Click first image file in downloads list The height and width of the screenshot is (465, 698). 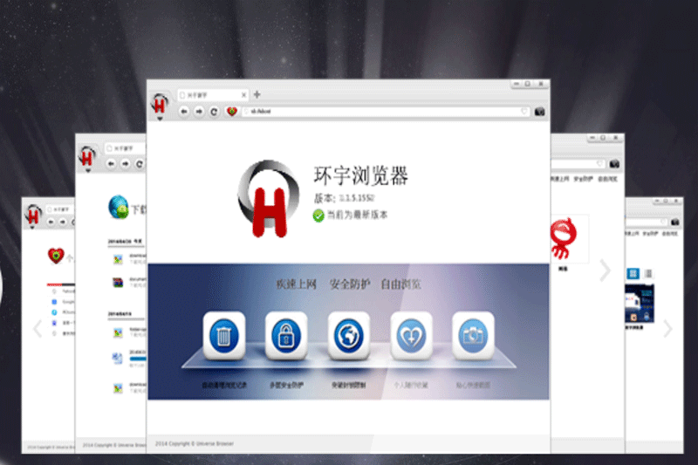(x=118, y=259)
